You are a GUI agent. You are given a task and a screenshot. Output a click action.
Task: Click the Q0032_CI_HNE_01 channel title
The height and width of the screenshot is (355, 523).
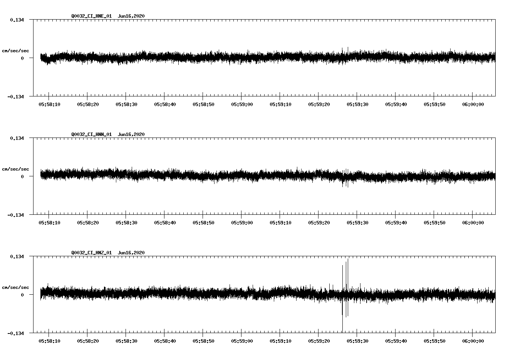[91, 16]
